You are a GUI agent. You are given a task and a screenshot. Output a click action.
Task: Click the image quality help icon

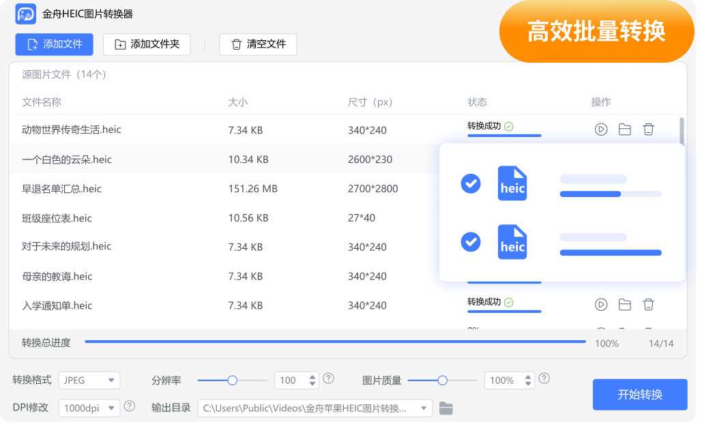pyautogui.click(x=544, y=379)
